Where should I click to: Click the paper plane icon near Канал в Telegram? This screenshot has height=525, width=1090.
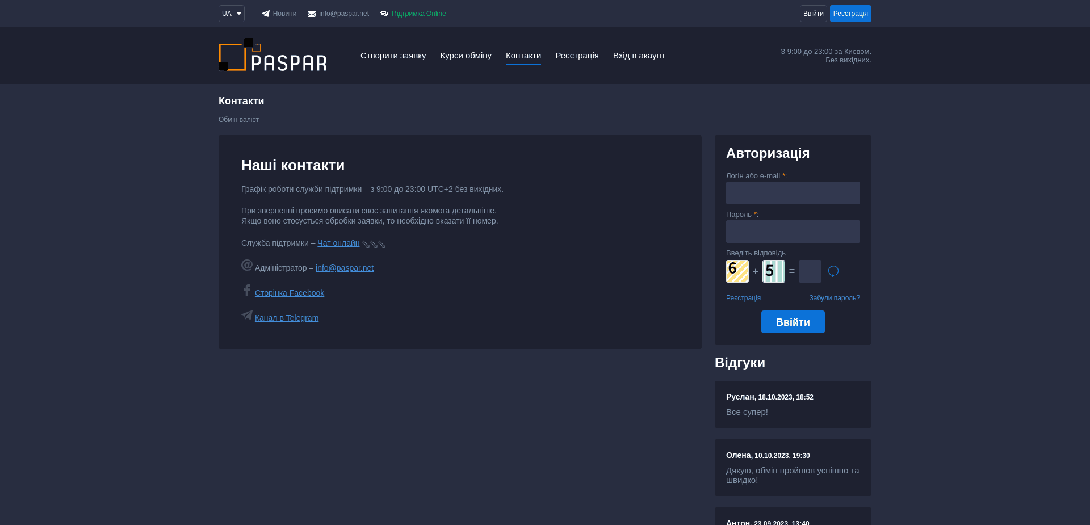tap(246, 316)
